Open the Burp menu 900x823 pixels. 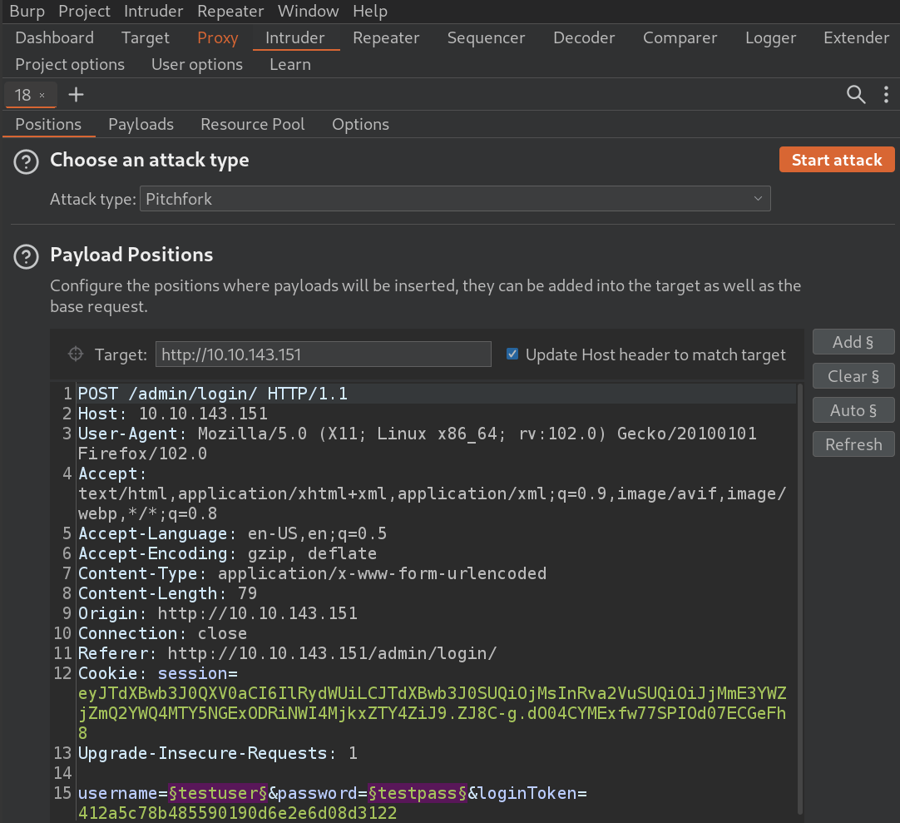(x=27, y=11)
